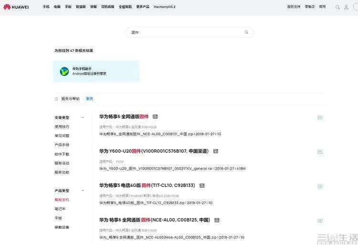Open the 华为手机助手 promotion card
358x245 pixels.
96,71
